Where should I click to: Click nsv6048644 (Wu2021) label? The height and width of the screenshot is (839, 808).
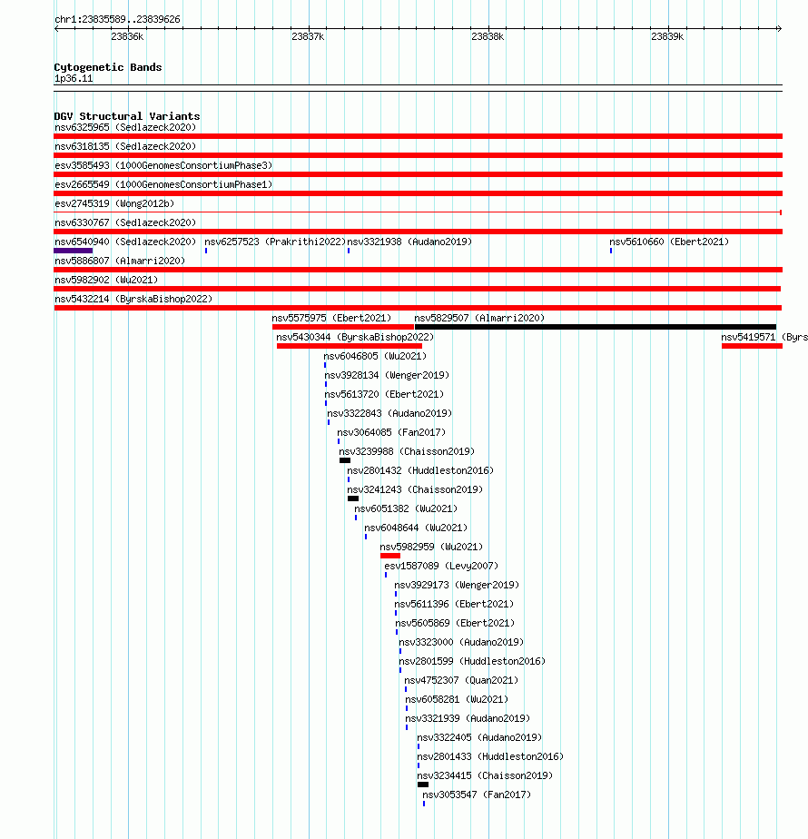[416, 528]
